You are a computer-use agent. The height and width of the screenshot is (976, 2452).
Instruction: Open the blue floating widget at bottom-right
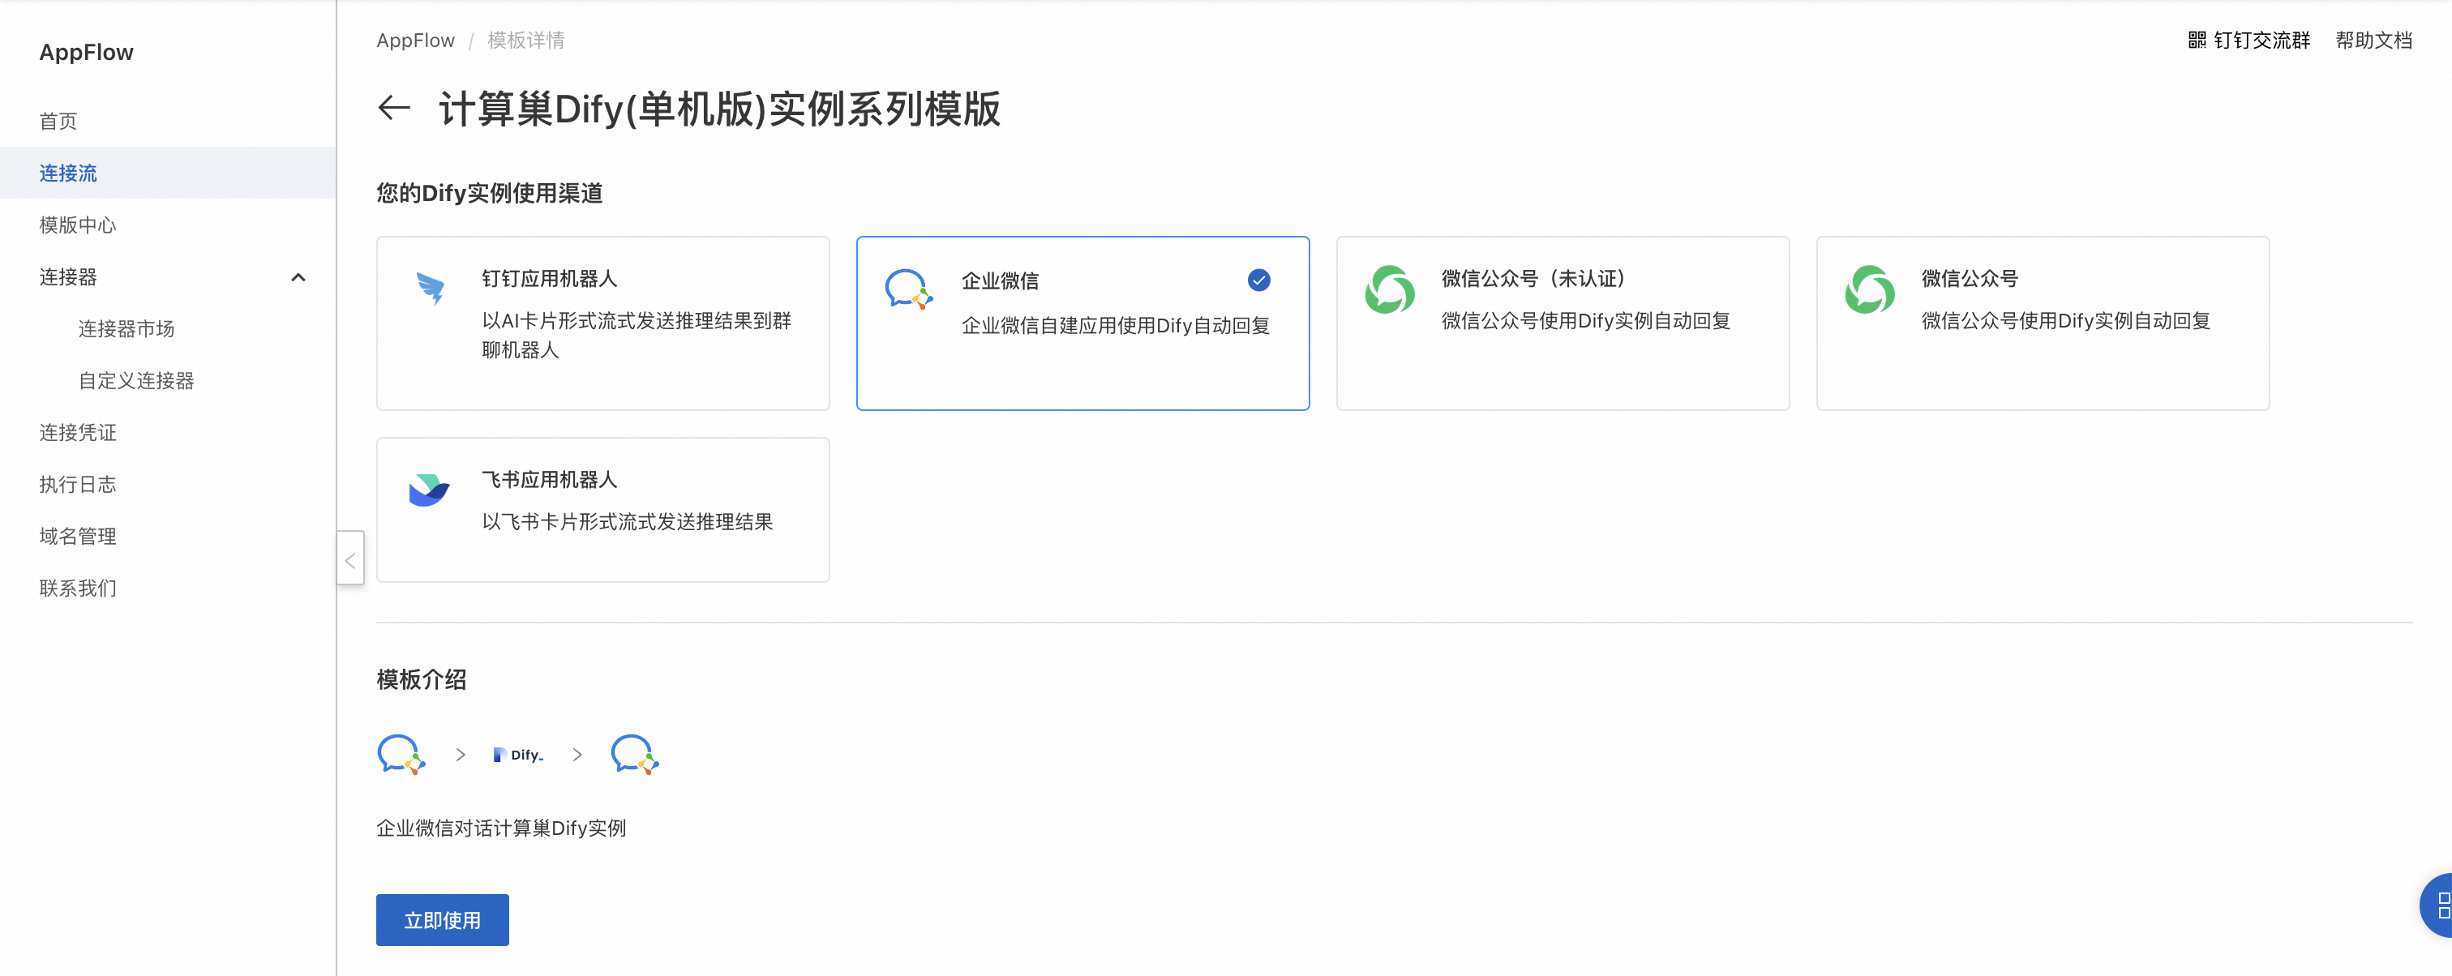pos(2439,905)
